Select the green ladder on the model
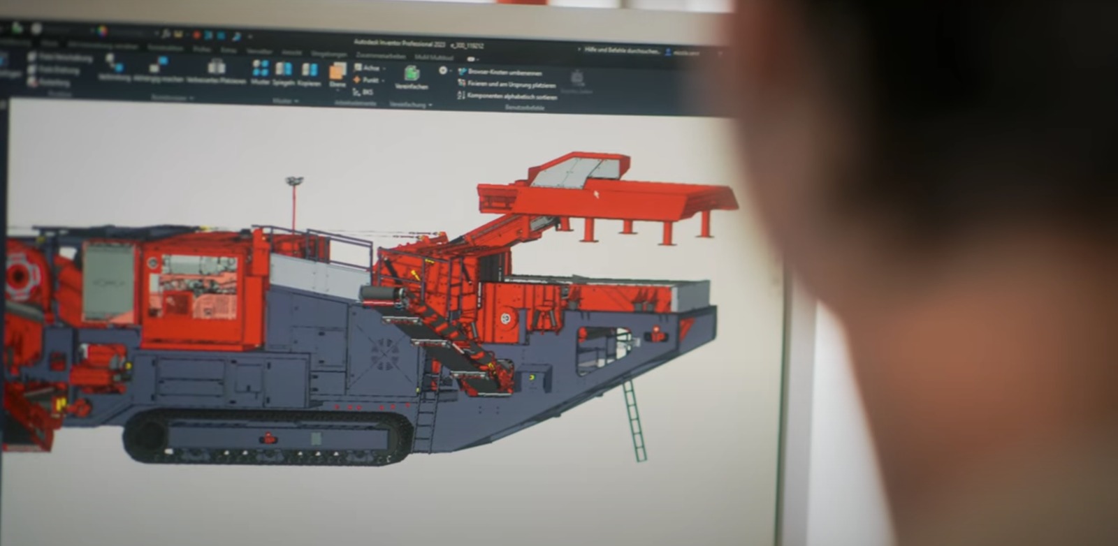The width and height of the screenshot is (1118, 546). point(634,420)
